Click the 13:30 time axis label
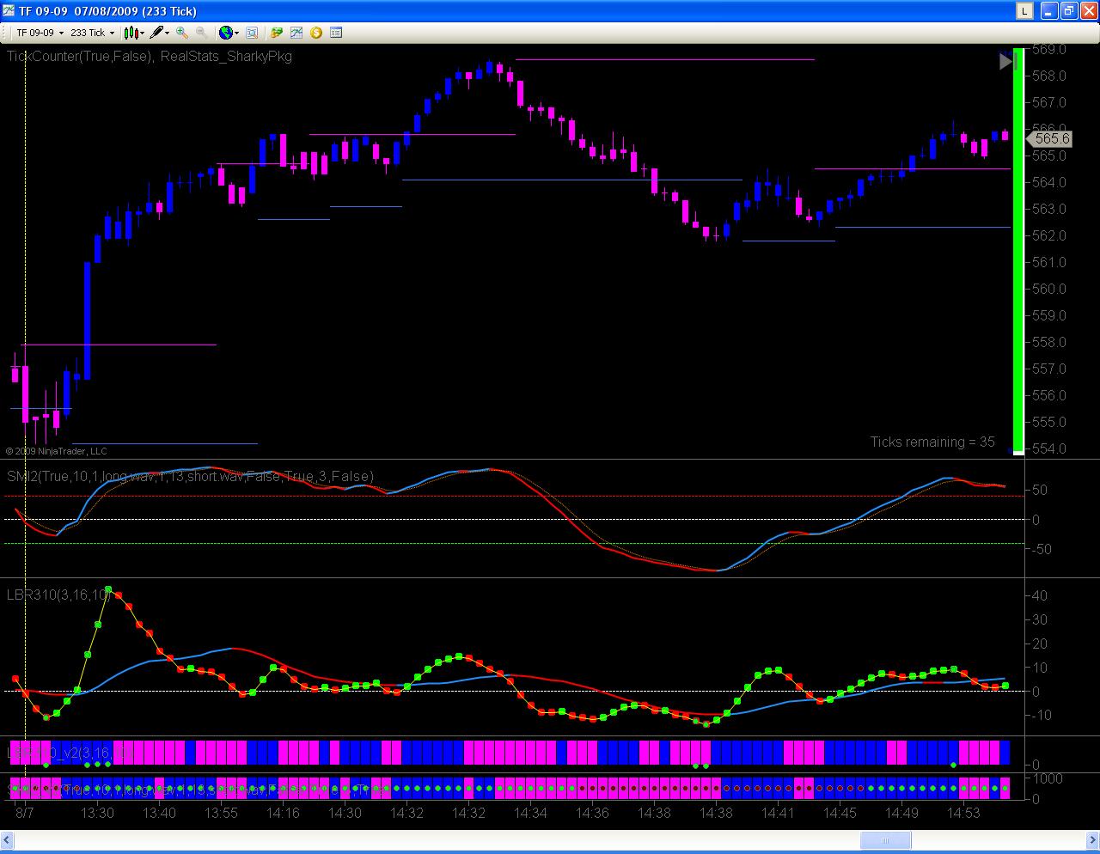This screenshot has height=854, width=1100. point(97,813)
